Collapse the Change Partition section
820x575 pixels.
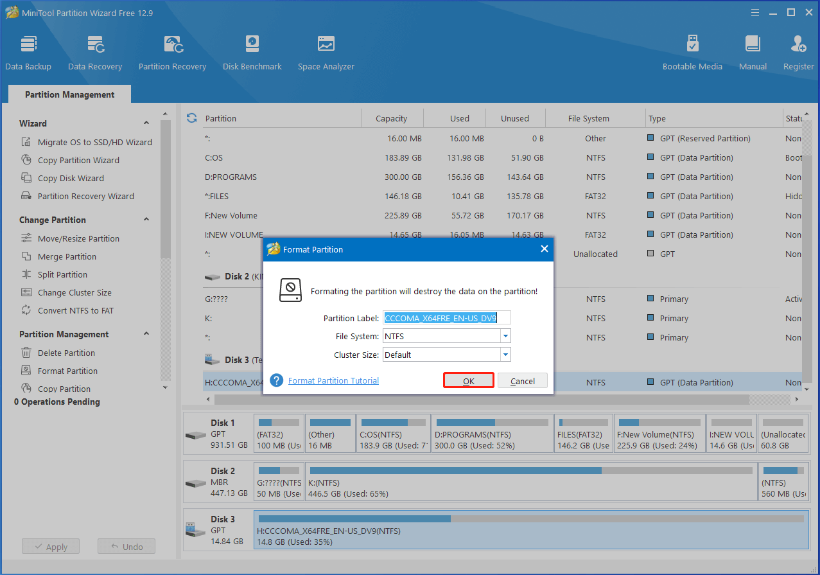coord(146,220)
